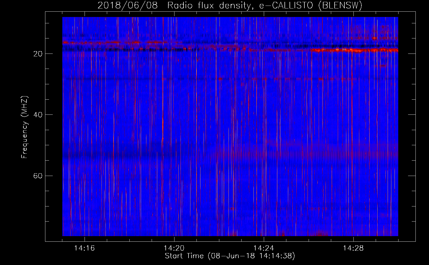Image resolution: width=429 pixels, height=265 pixels.
Task: Click the plot title '2018/06/08 Radio flux density, e-CALLISTO (BLENSW)'
Action: tap(230, 5)
